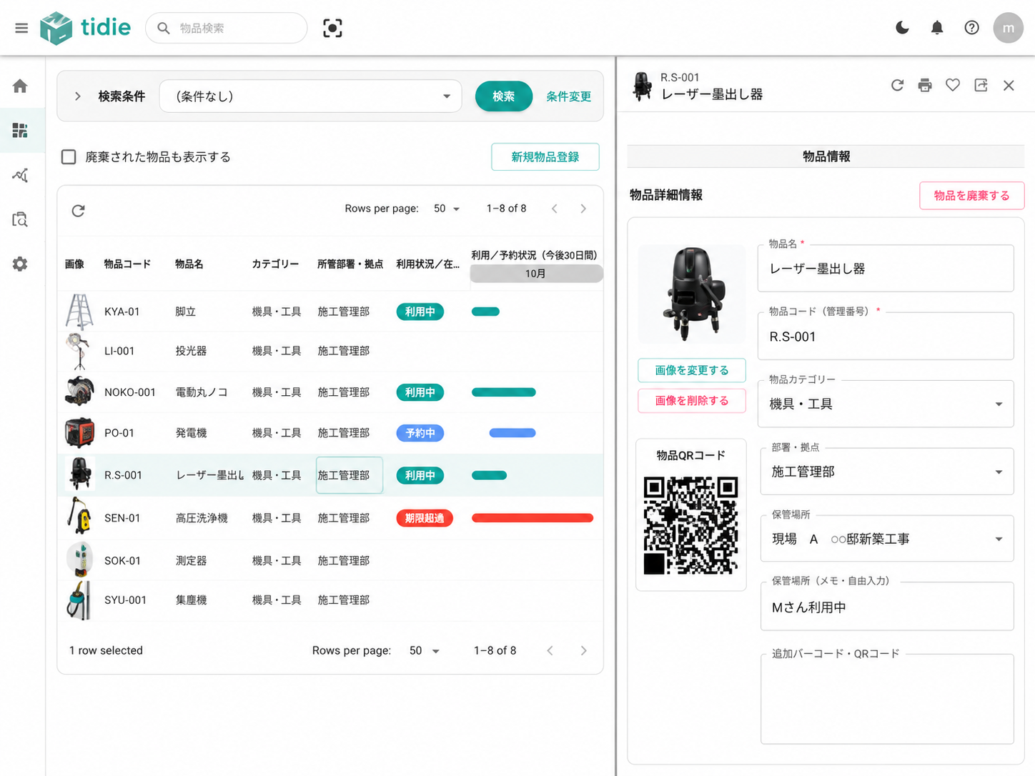Image resolution: width=1035 pixels, height=776 pixels.
Task: Click the 画像を削除する button
Action: coord(692,400)
